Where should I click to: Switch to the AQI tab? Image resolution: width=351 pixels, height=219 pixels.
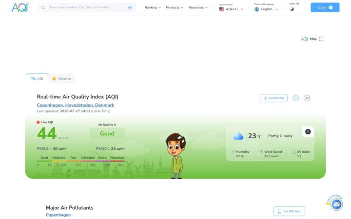click(37, 78)
